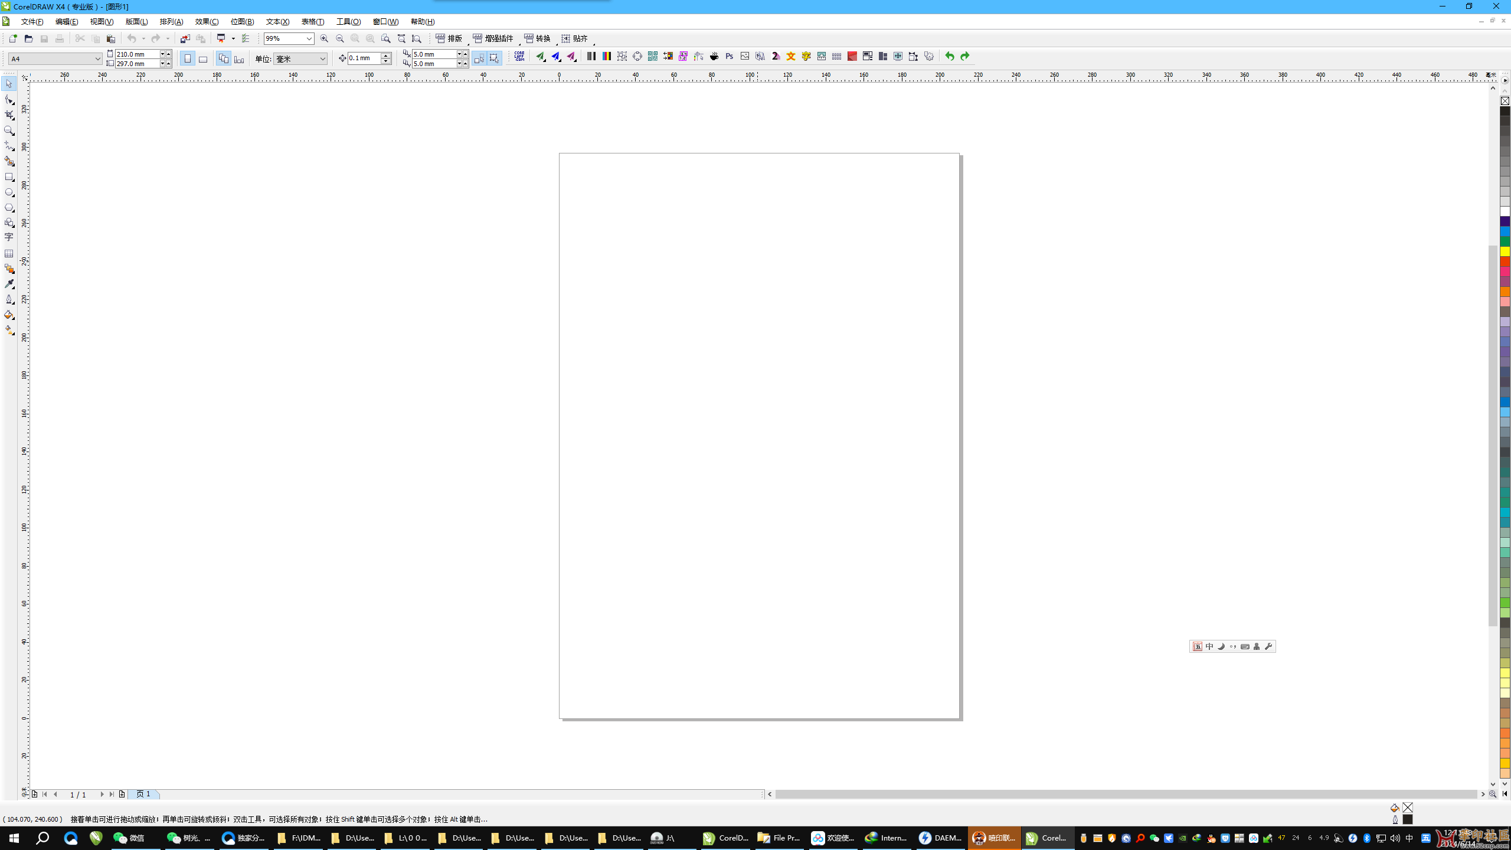Open the 视图(V) menu

(x=102, y=22)
